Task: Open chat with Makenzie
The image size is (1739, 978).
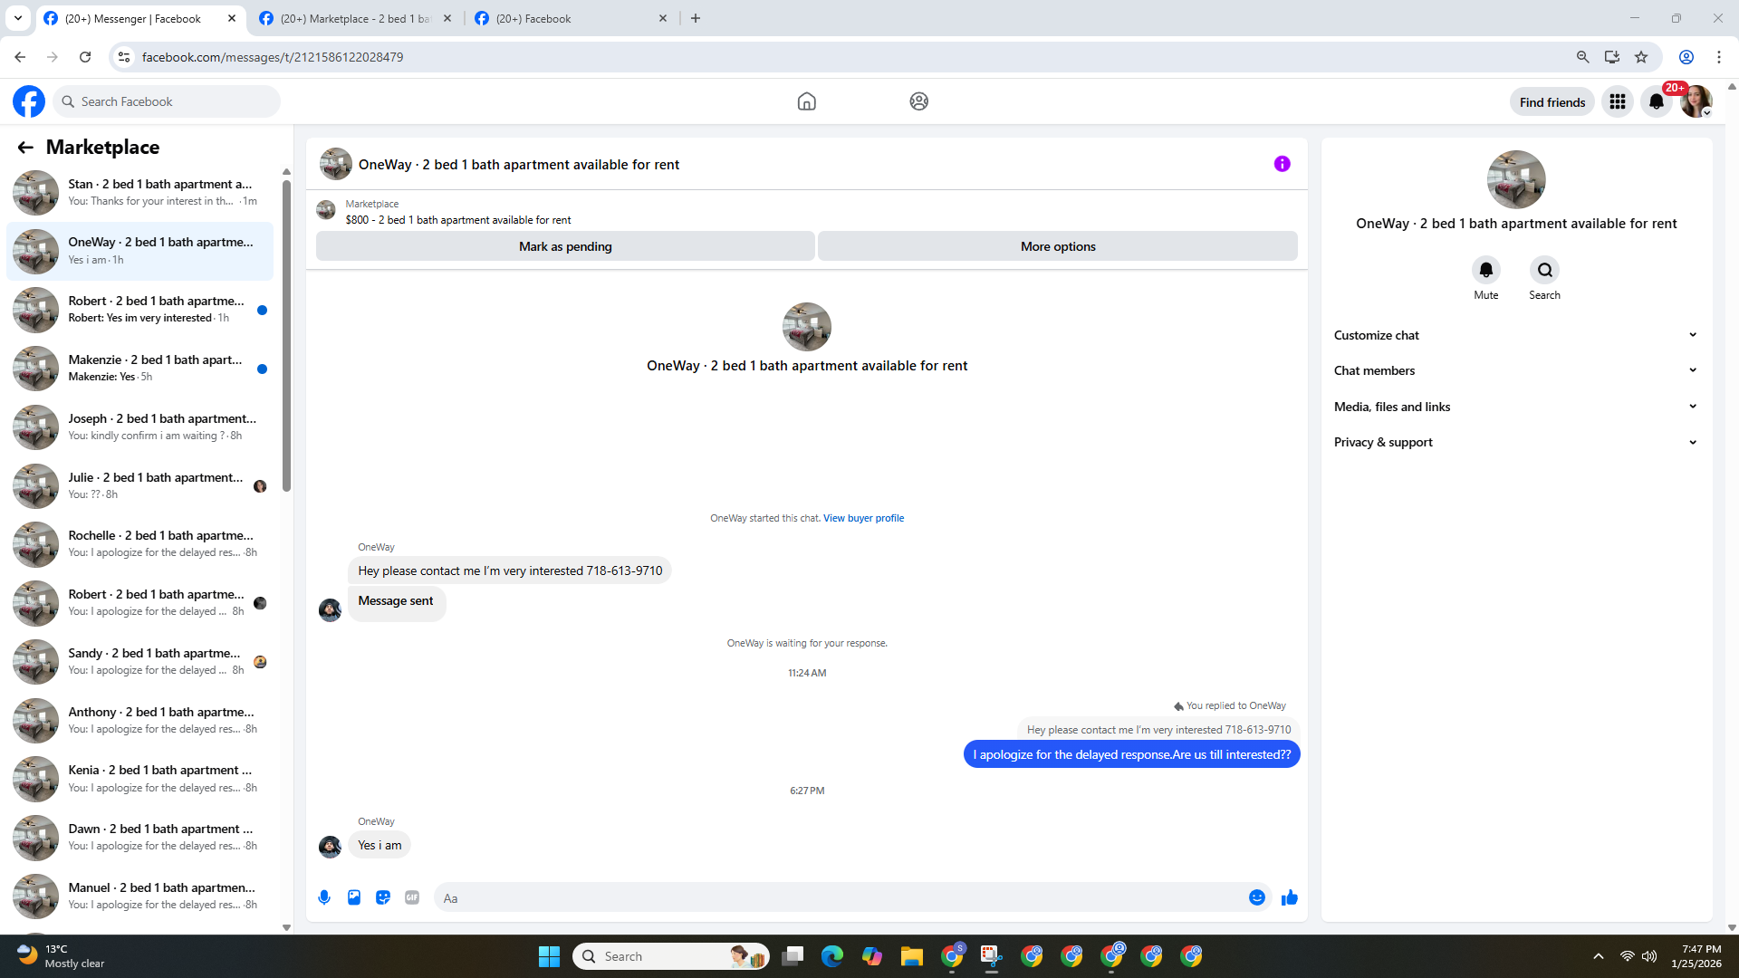Action: (x=140, y=368)
